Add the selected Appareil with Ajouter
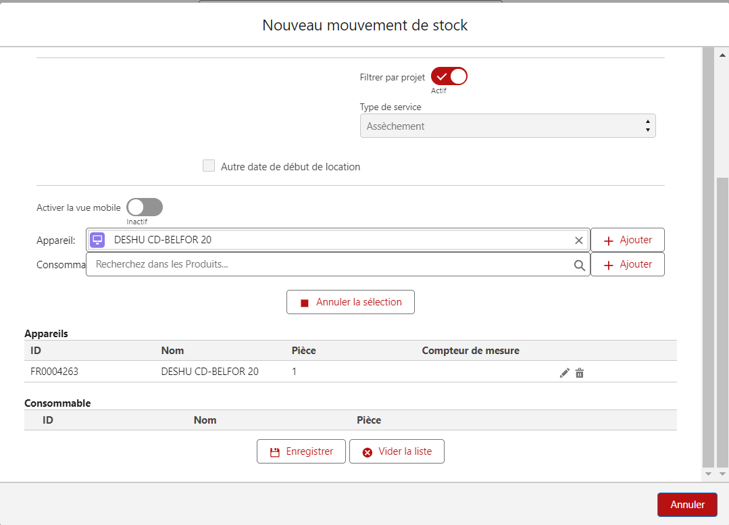The width and height of the screenshot is (729, 525). click(x=627, y=240)
